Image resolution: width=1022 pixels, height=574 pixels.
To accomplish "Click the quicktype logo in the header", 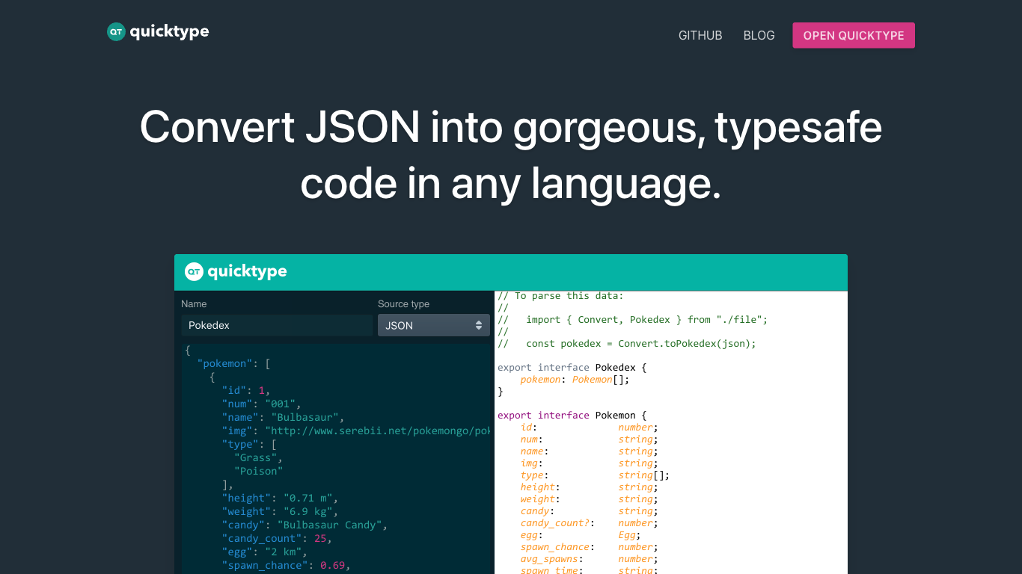I will tap(158, 31).
